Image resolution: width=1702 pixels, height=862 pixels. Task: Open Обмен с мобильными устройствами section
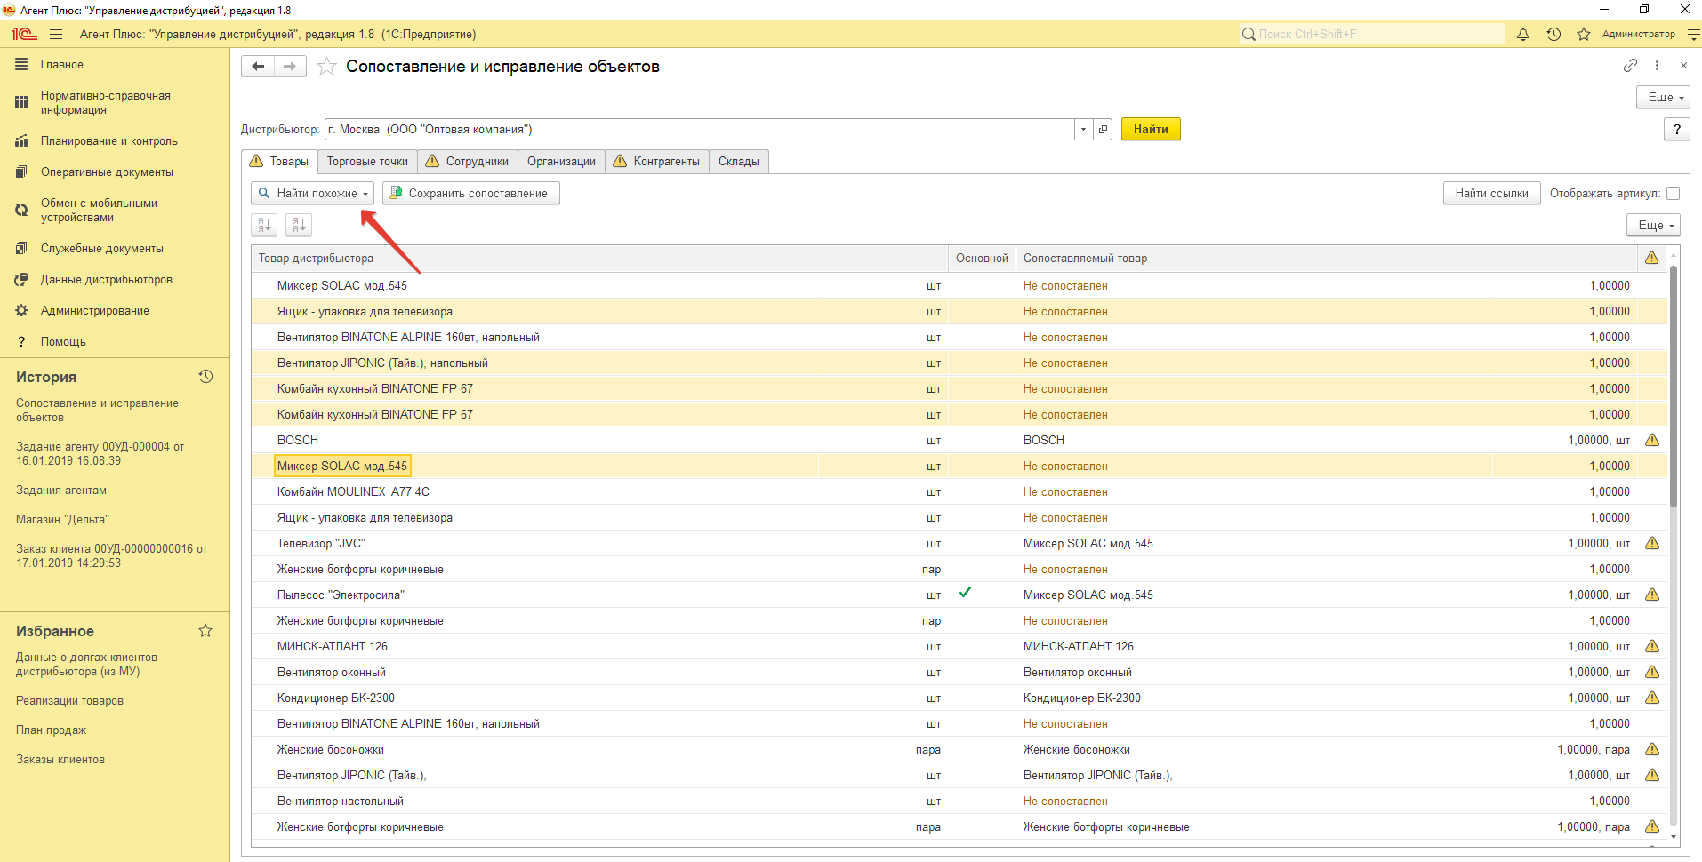(x=99, y=210)
